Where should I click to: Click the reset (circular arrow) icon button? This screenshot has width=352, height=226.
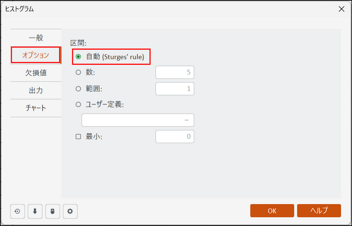[17, 211]
